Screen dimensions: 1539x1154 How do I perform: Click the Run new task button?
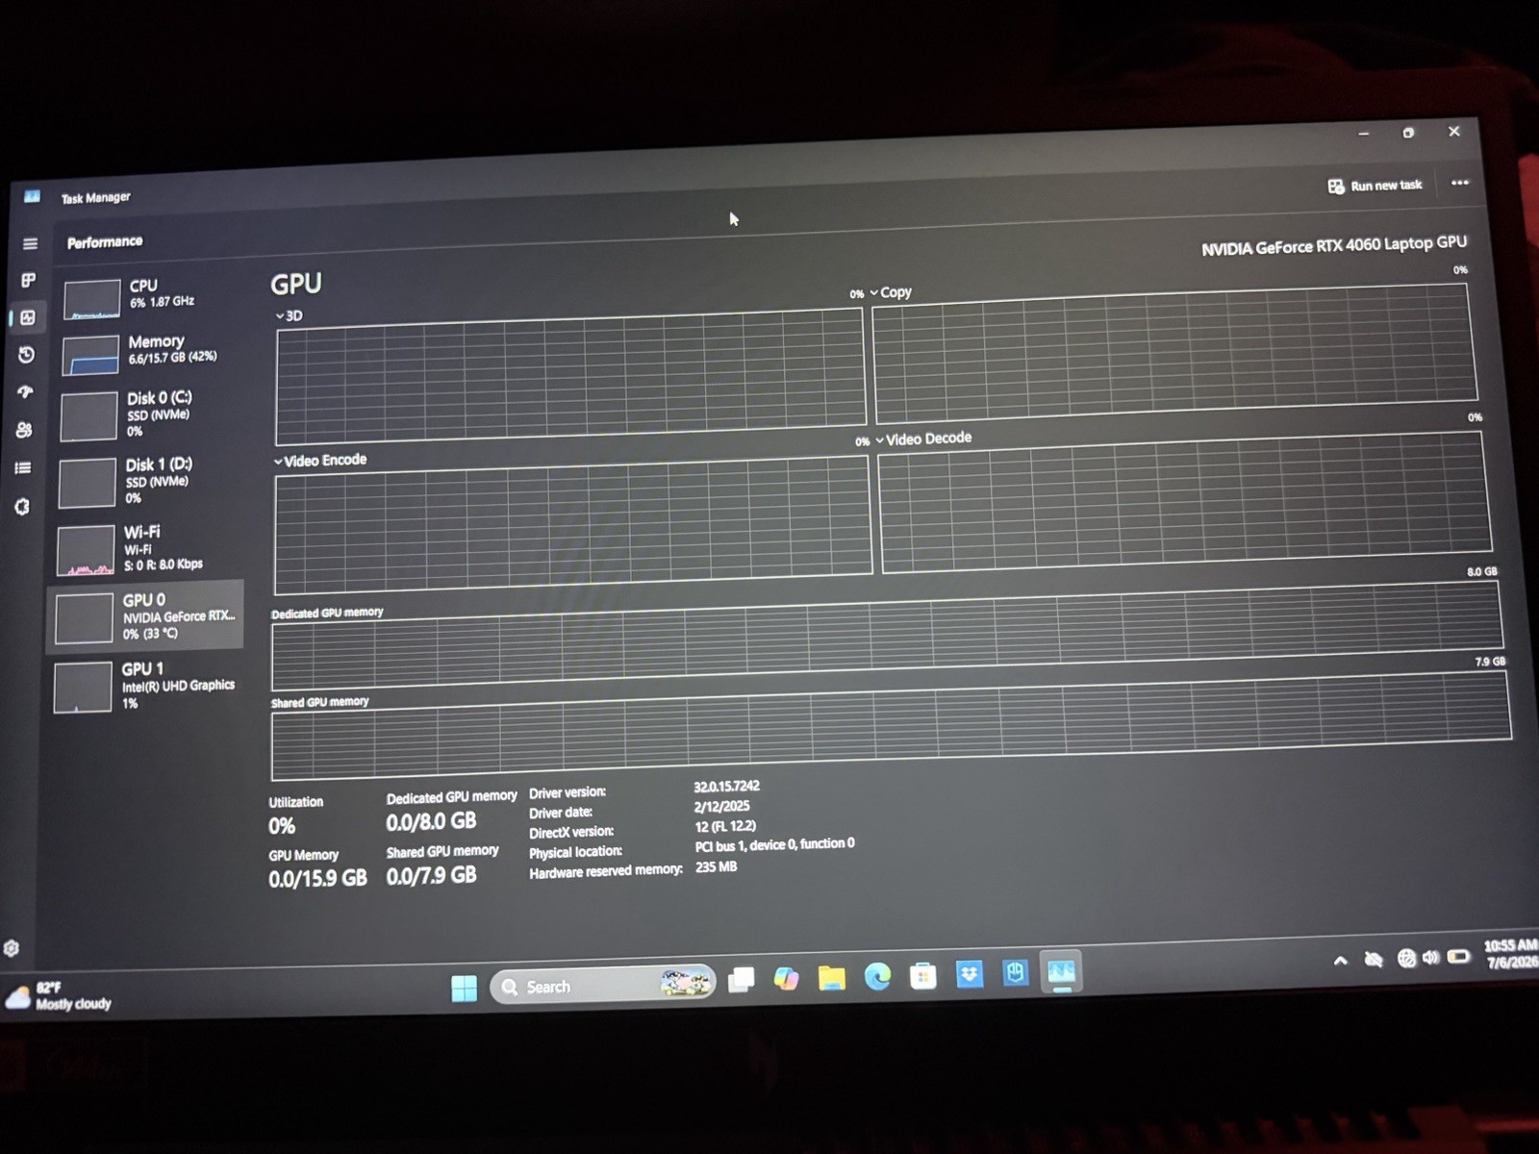(1375, 186)
